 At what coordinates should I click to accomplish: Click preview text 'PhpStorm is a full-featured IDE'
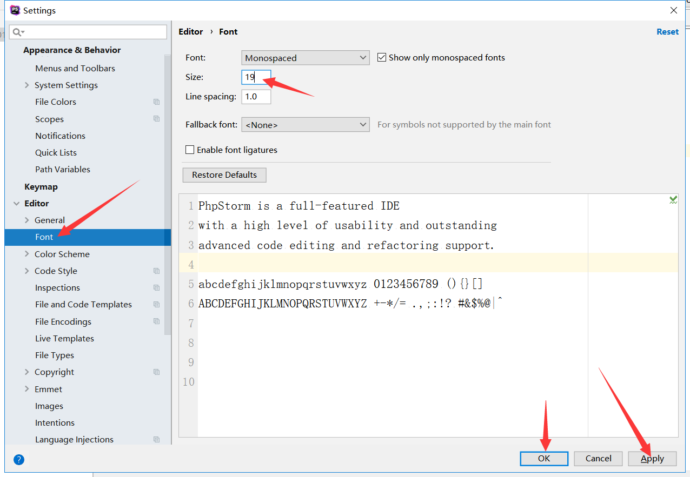pos(299,206)
